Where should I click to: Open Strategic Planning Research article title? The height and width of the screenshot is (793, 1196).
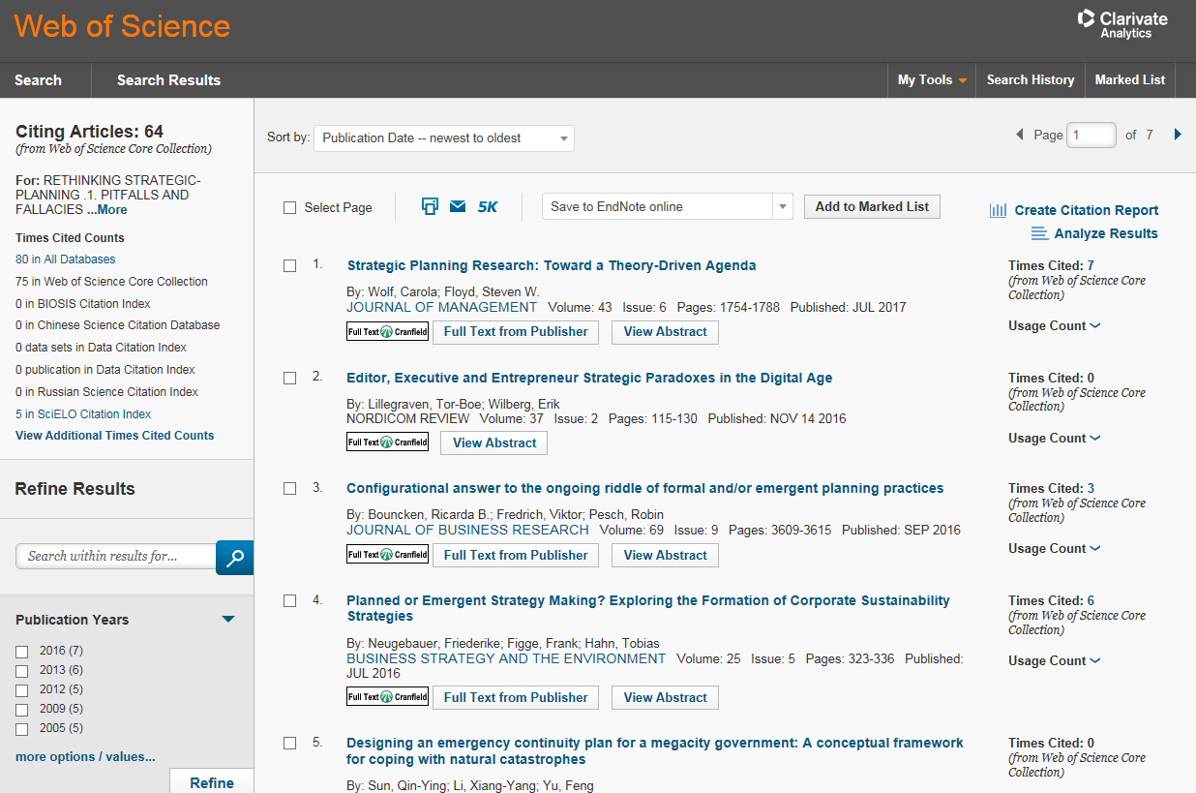pos(552,265)
